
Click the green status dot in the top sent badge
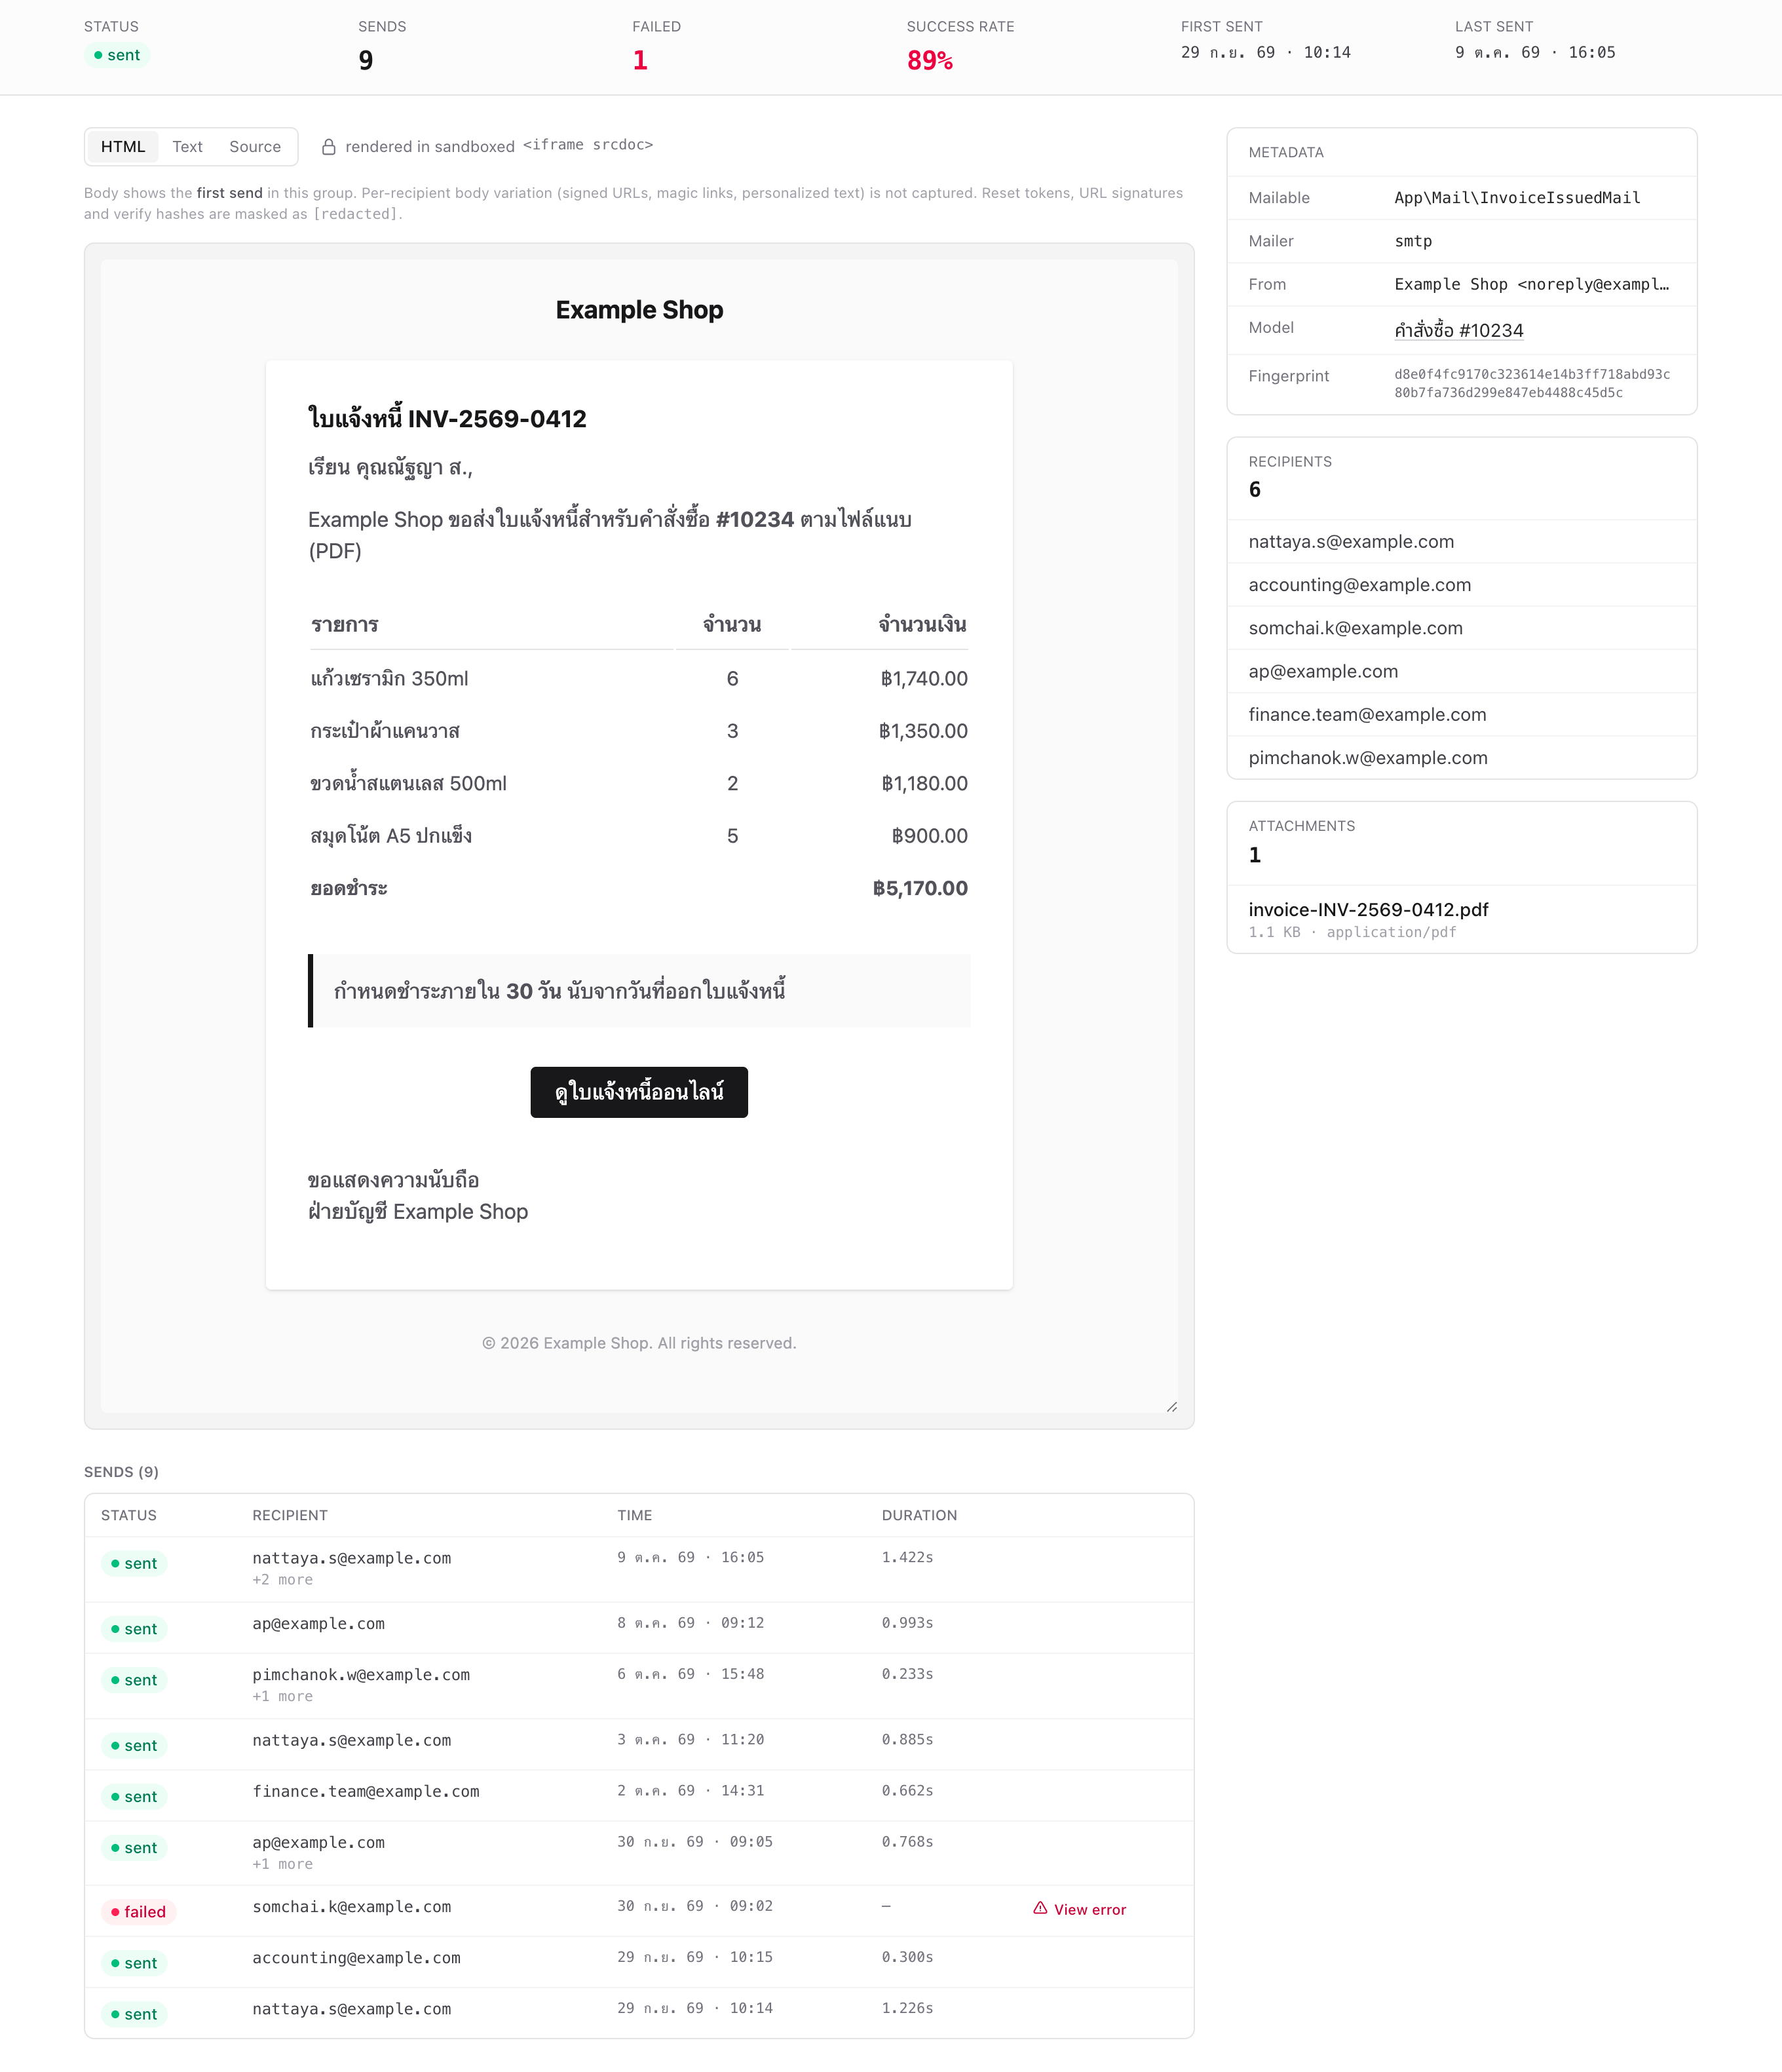(98, 55)
